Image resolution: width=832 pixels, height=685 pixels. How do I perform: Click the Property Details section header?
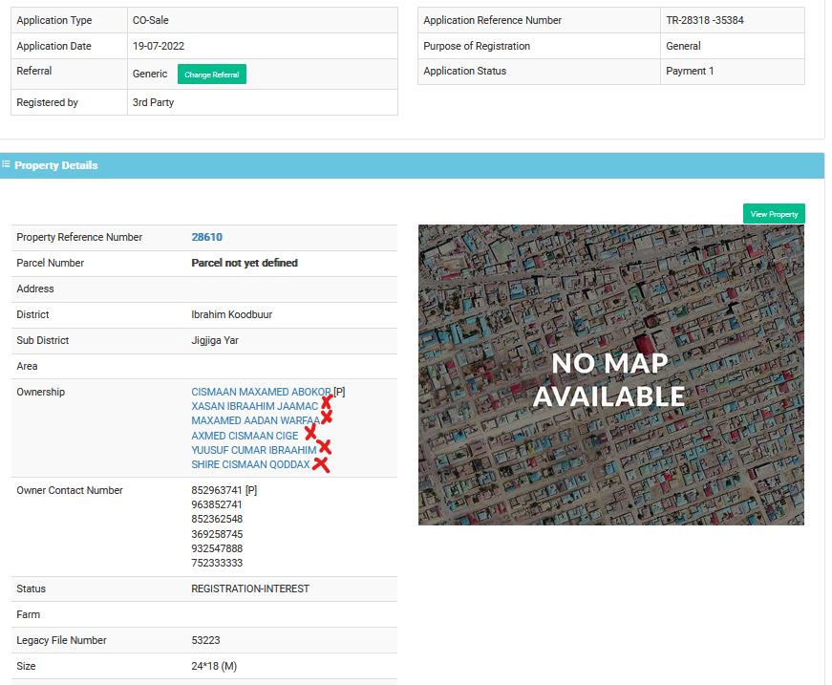coord(412,165)
